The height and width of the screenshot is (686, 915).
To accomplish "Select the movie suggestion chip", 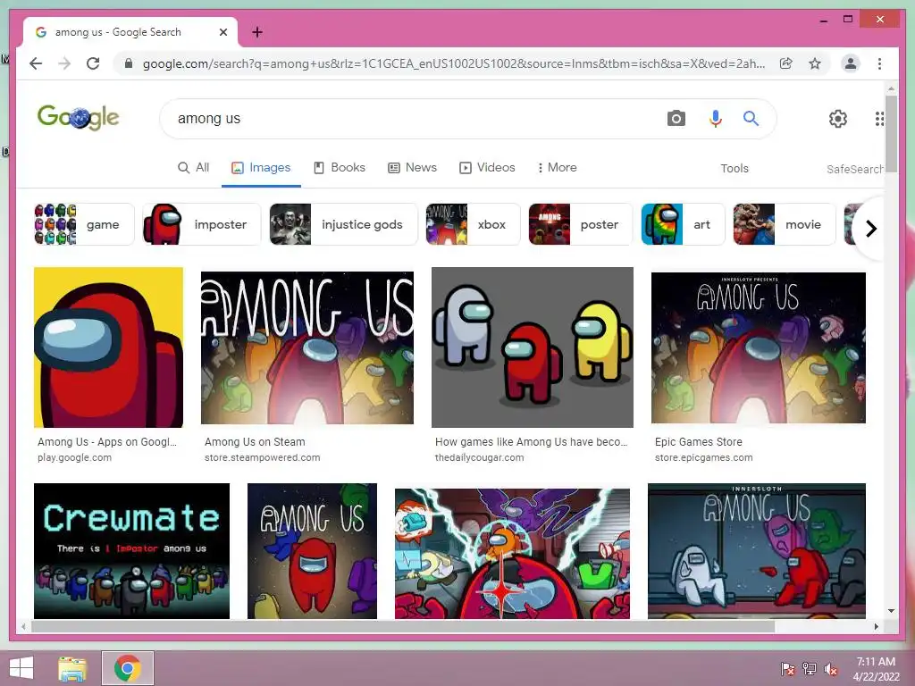I will [x=785, y=224].
